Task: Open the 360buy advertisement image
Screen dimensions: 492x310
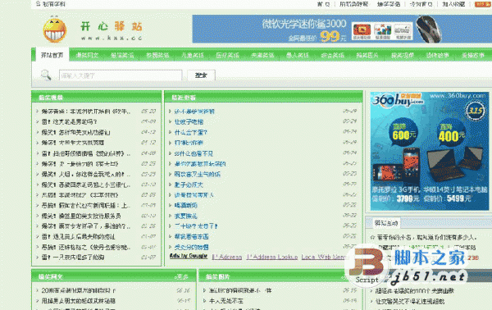Action: (x=430, y=151)
